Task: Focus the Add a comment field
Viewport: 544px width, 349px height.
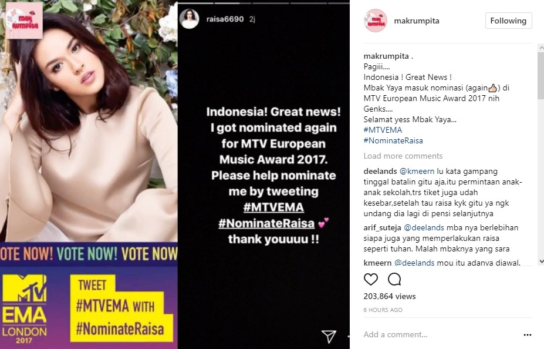Action: (441, 335)
